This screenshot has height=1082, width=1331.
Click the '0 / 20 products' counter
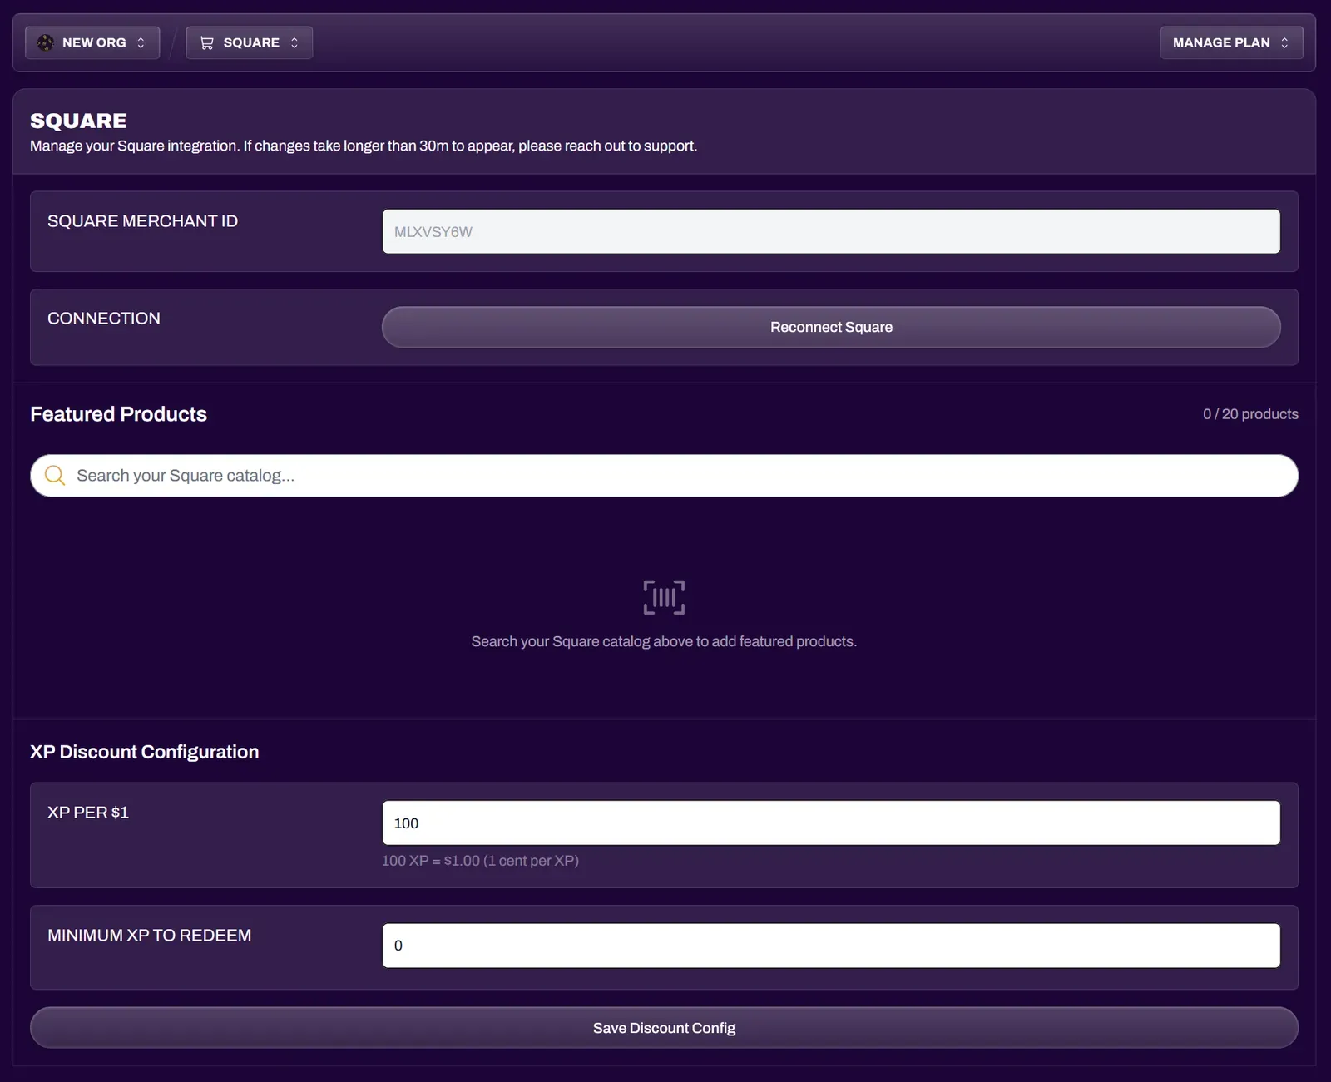(x=1250, y=414)
